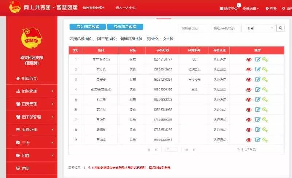292x178 pixels.
Task: Edit row 1 member with pencil icon
Action: [258, 59]
